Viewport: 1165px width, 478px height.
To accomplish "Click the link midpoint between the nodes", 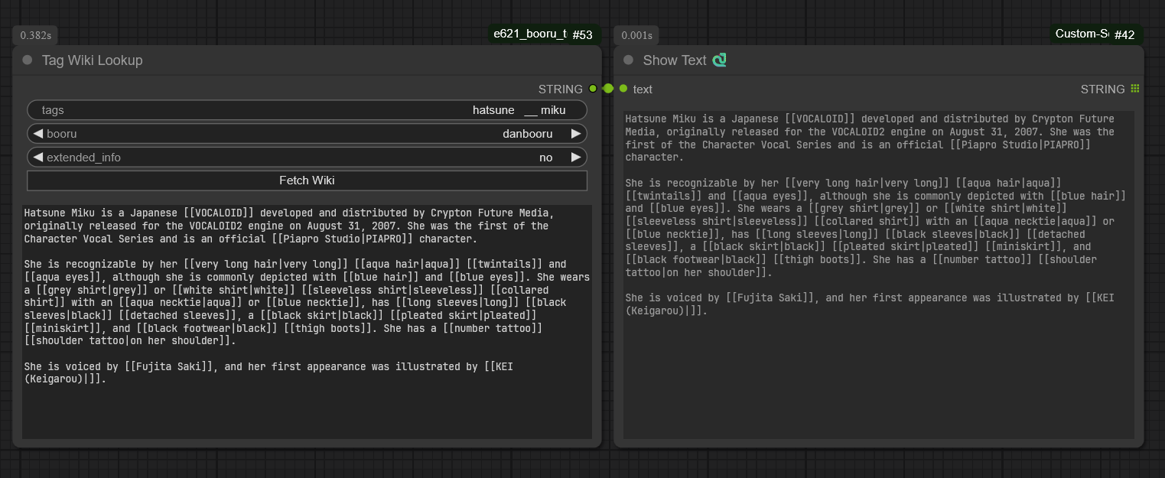I will pyautogui.click(x=608, y=89).
